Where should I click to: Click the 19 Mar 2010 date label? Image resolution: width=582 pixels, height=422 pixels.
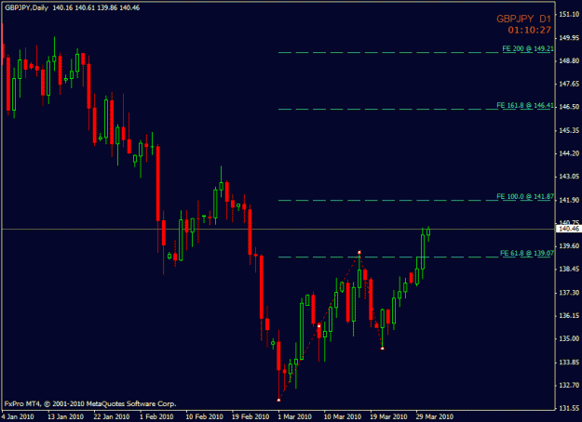pos(388,416)
